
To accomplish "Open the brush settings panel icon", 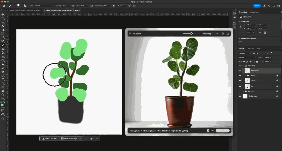I will pos(25,6).
